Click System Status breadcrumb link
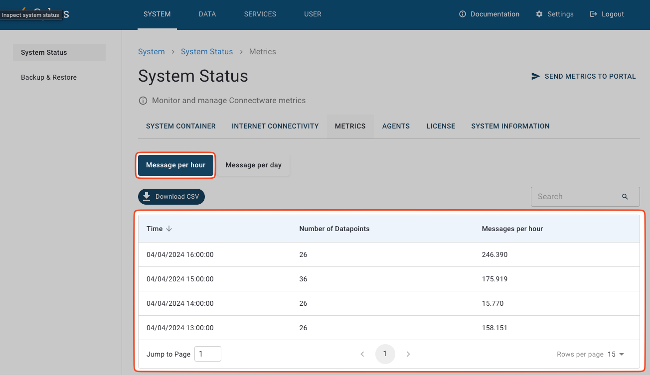 tap(207, 52)
